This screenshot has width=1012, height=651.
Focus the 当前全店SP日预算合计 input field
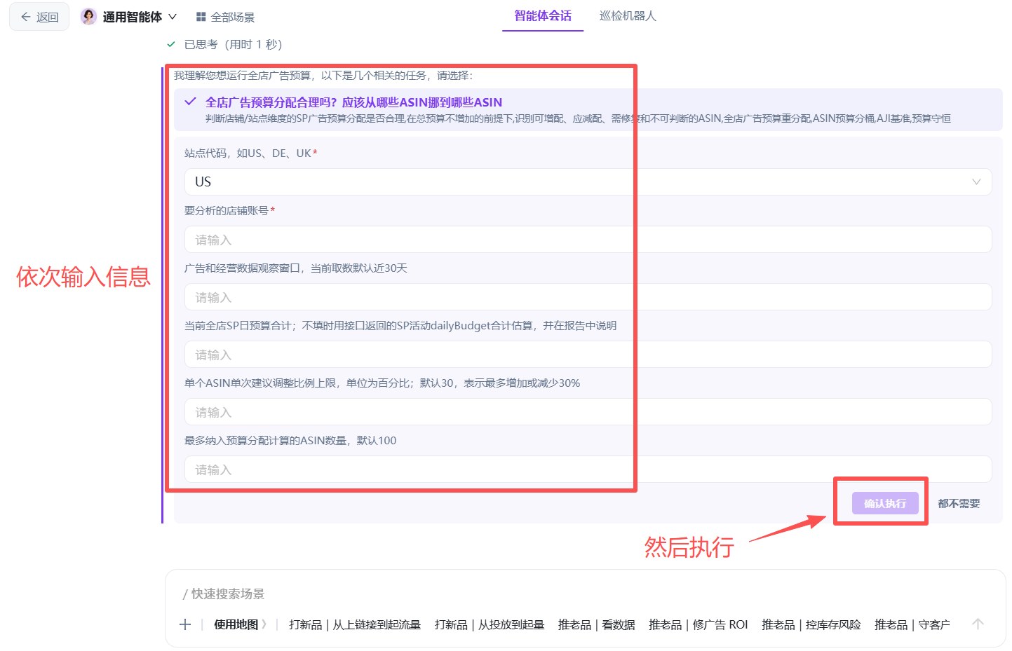pyautogui.click(x=588, y=354)
